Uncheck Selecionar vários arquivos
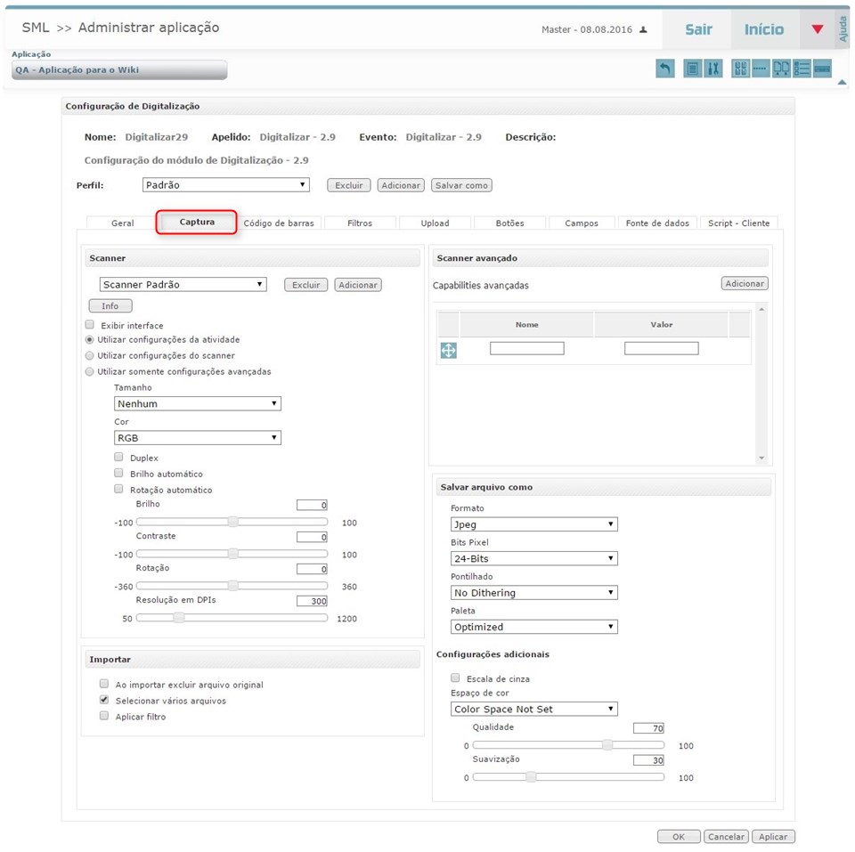Screen dimensions: 855x852 point(104,701)
